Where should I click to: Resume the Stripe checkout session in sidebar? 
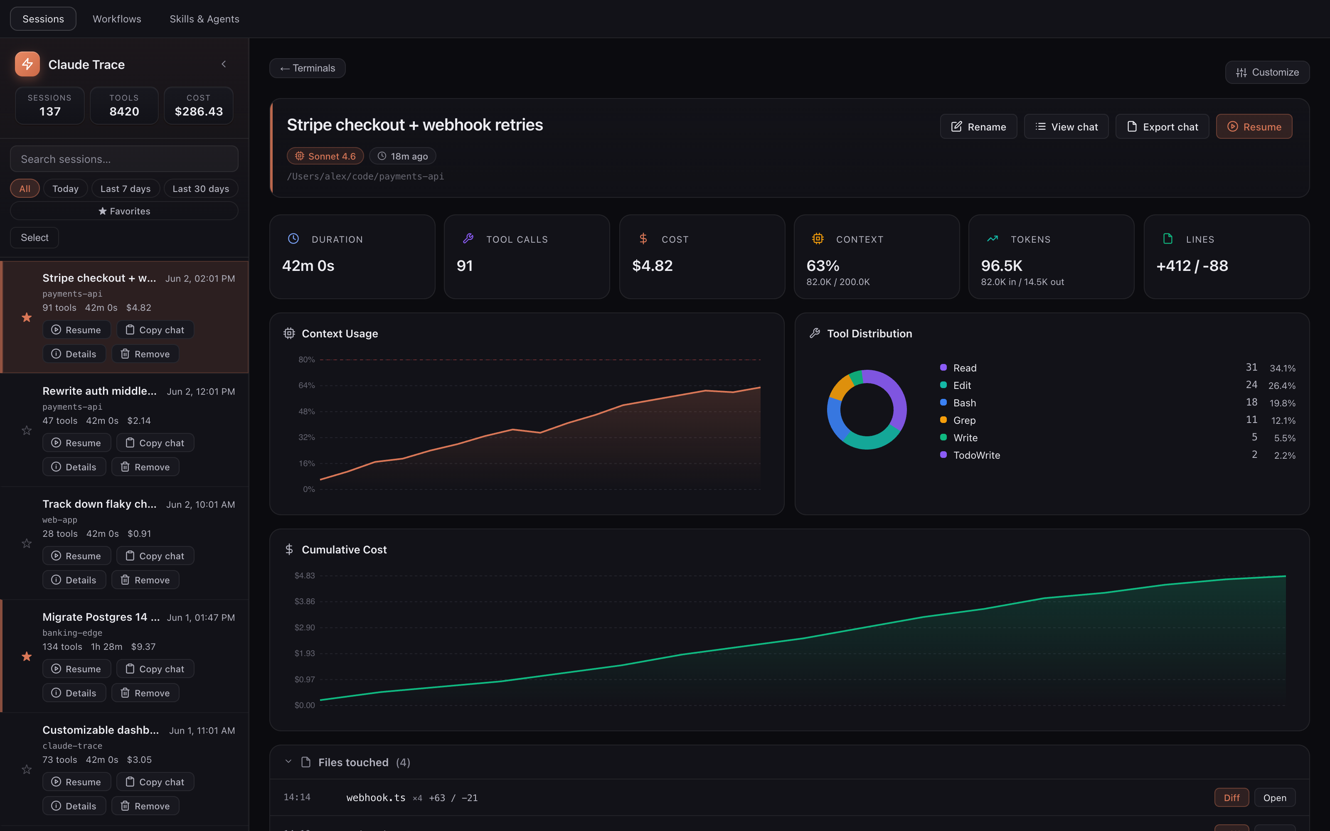(x=76, y=330)
